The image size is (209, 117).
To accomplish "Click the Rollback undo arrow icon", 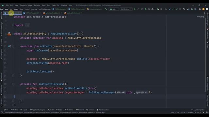I will (x=184, y=9).
